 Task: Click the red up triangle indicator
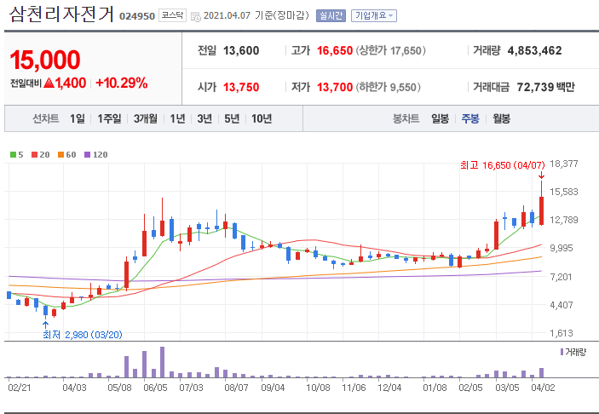point(49,83)
